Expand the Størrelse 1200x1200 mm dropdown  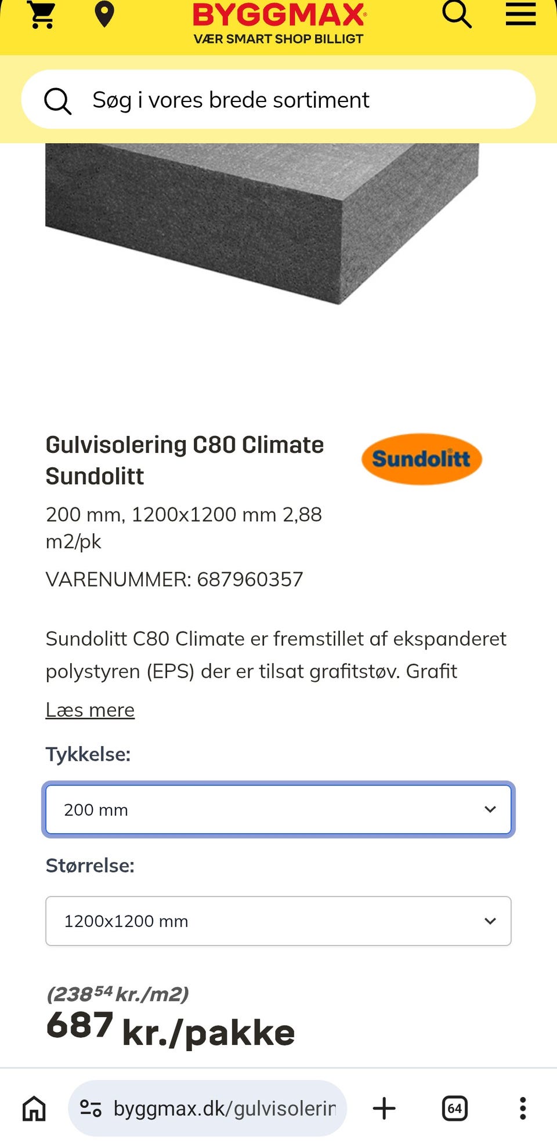278,921
